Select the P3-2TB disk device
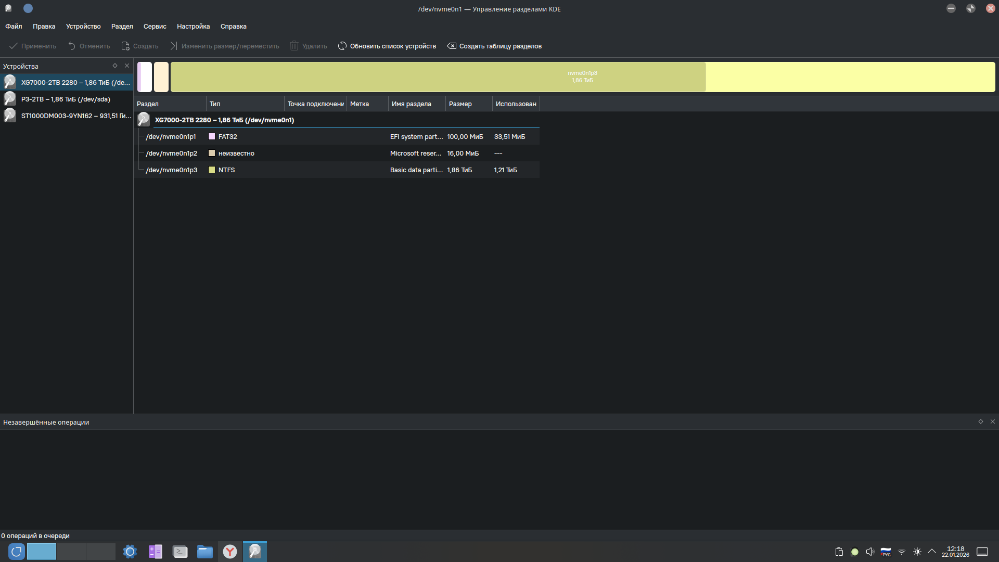 click(x=66, y=99)
